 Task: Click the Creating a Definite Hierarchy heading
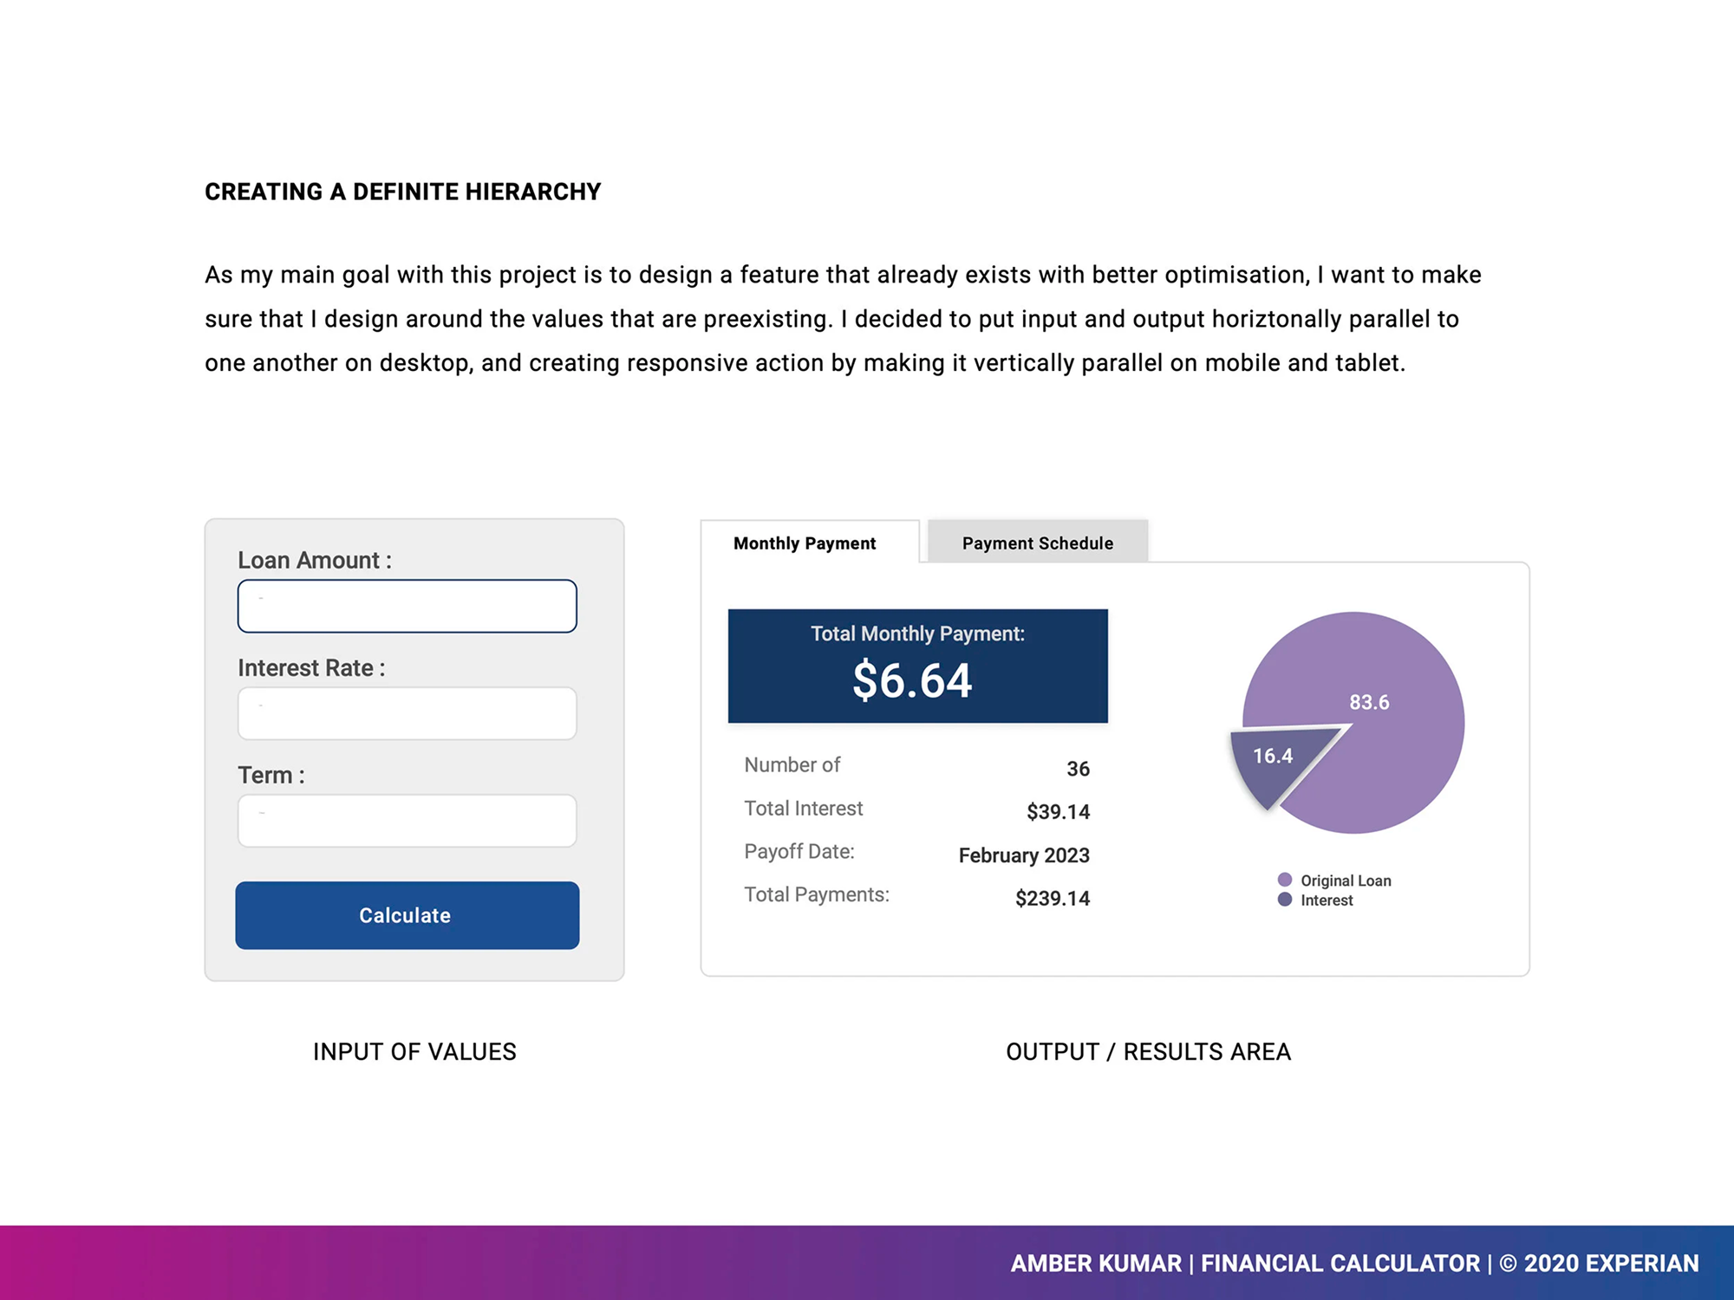coord(402,192)
